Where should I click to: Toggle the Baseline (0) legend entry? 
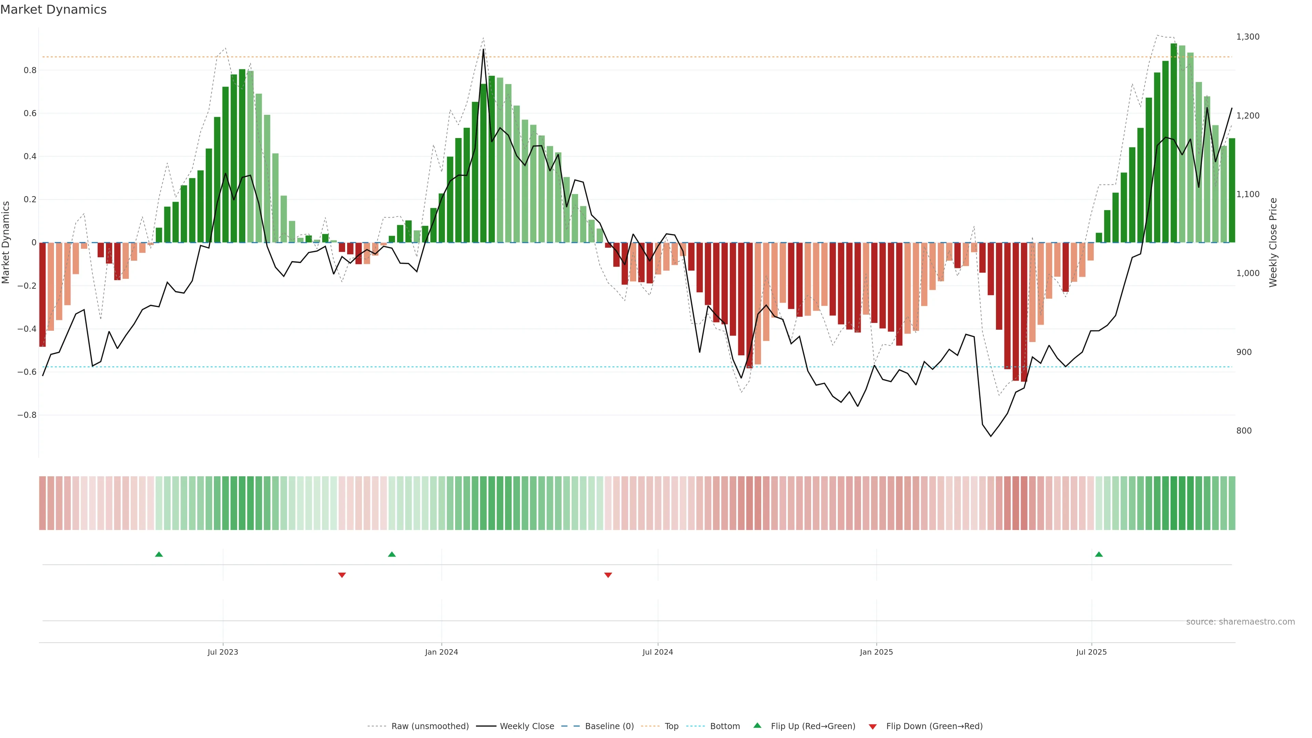tap(609, 726)
